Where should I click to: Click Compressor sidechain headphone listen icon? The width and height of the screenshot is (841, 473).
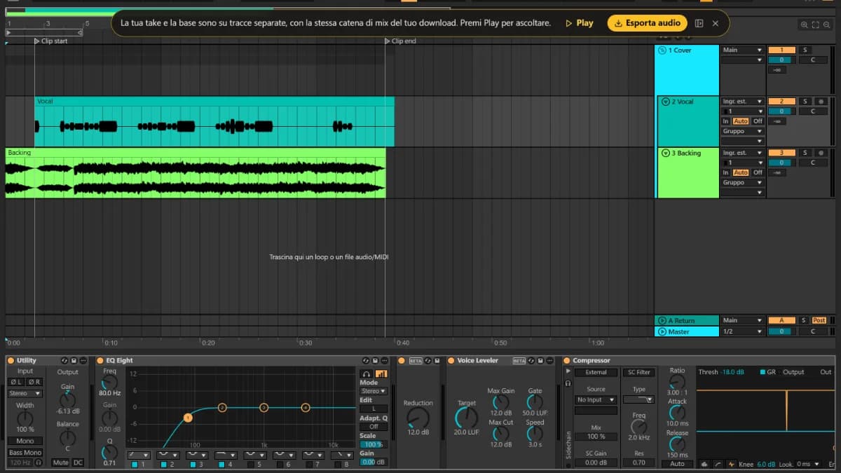click(x=568, y=383)
